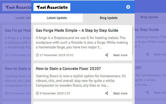
Task: Switch to the Latest Update tab
Action: (x=57, y=18)
